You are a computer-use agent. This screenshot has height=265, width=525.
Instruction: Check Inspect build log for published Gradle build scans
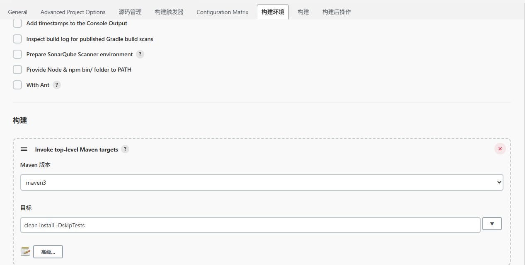[x=17, y=39]
